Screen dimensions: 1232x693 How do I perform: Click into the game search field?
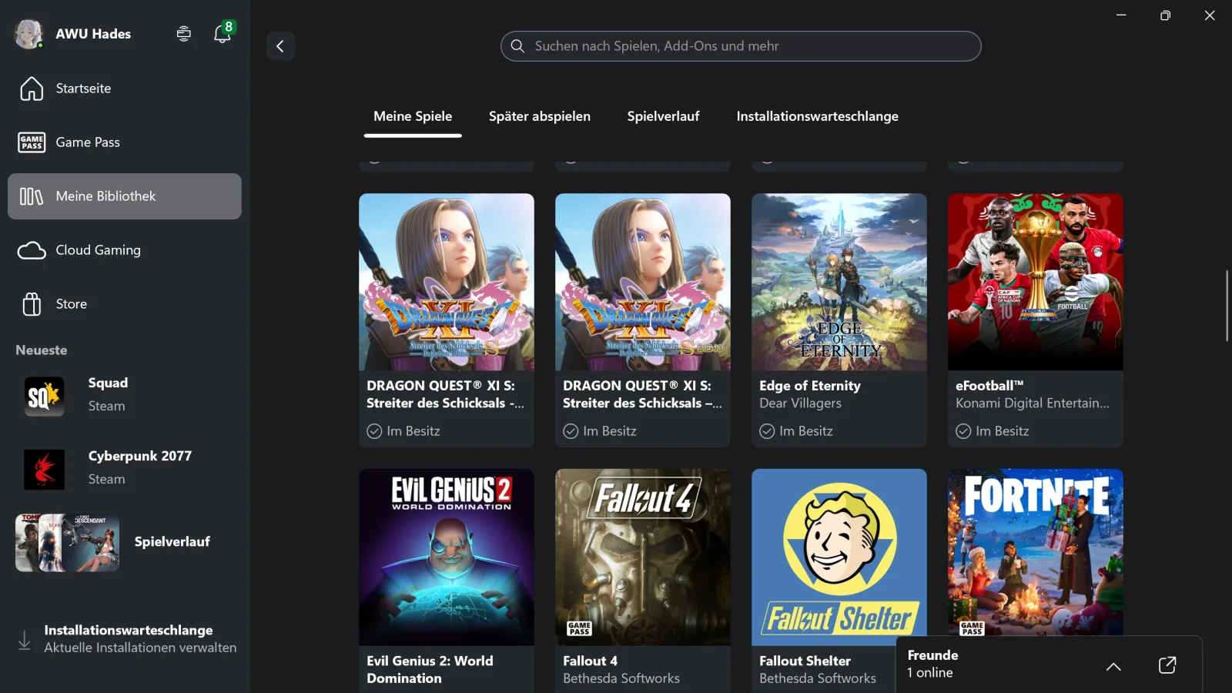pyautogui.click(x=741, y=46)
